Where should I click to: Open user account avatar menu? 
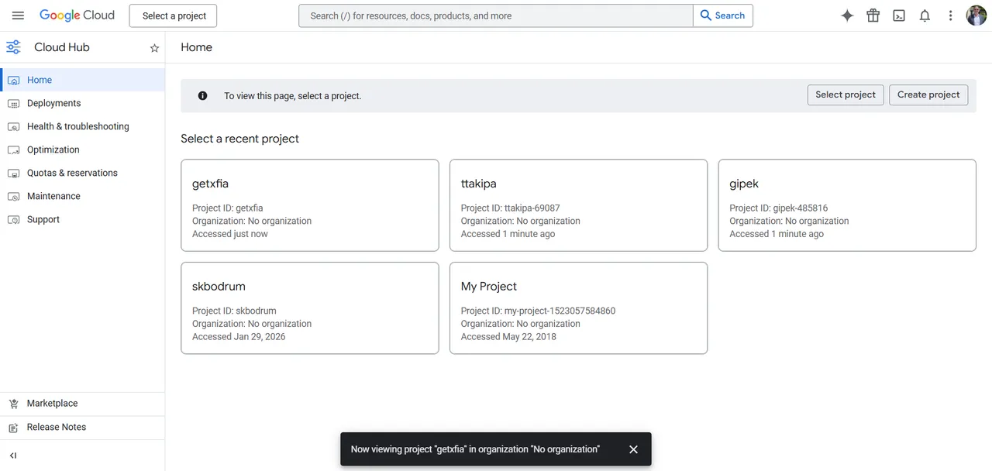(x=976, y=15)
